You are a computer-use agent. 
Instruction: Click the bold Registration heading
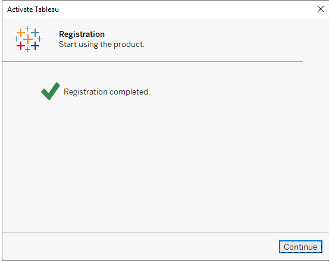82,34
